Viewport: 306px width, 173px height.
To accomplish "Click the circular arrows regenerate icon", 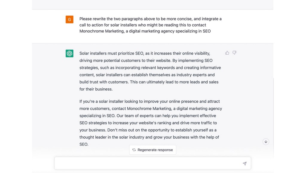I will point(134,150).
